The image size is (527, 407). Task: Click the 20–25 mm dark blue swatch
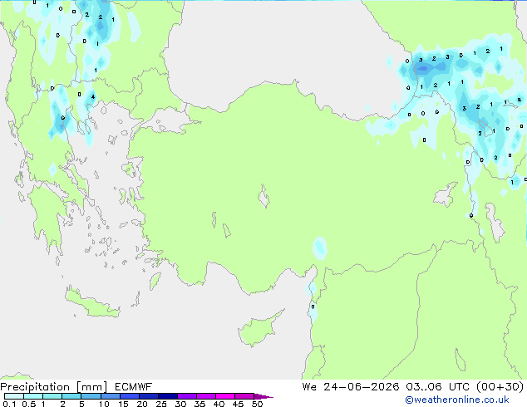(149, 396)
